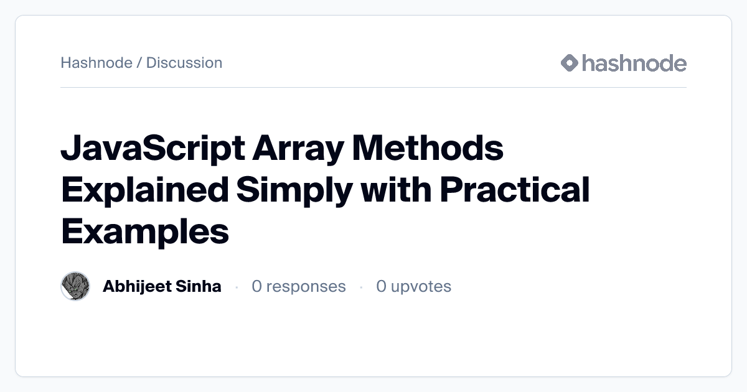
Task: Open Abhijeet Sinha's avatar picture
Action: pyautogui.click(x=75, y=286)
